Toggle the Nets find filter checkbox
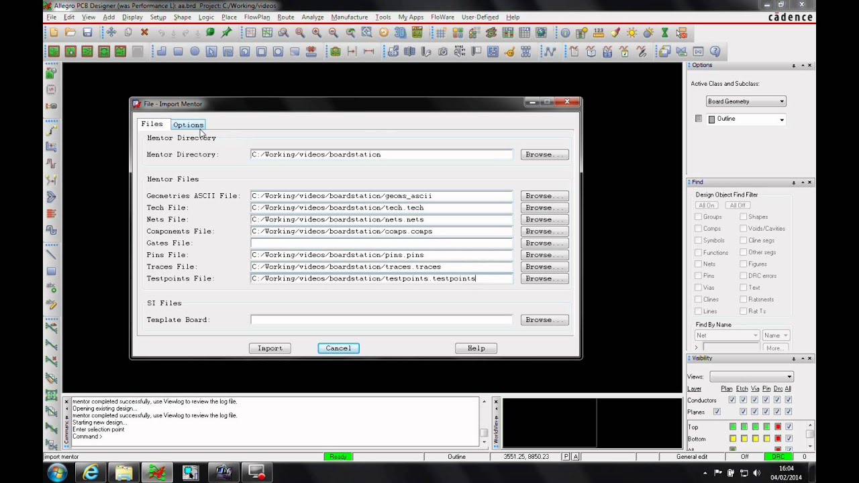The image size is (859, 483). (x=698, y=264)
